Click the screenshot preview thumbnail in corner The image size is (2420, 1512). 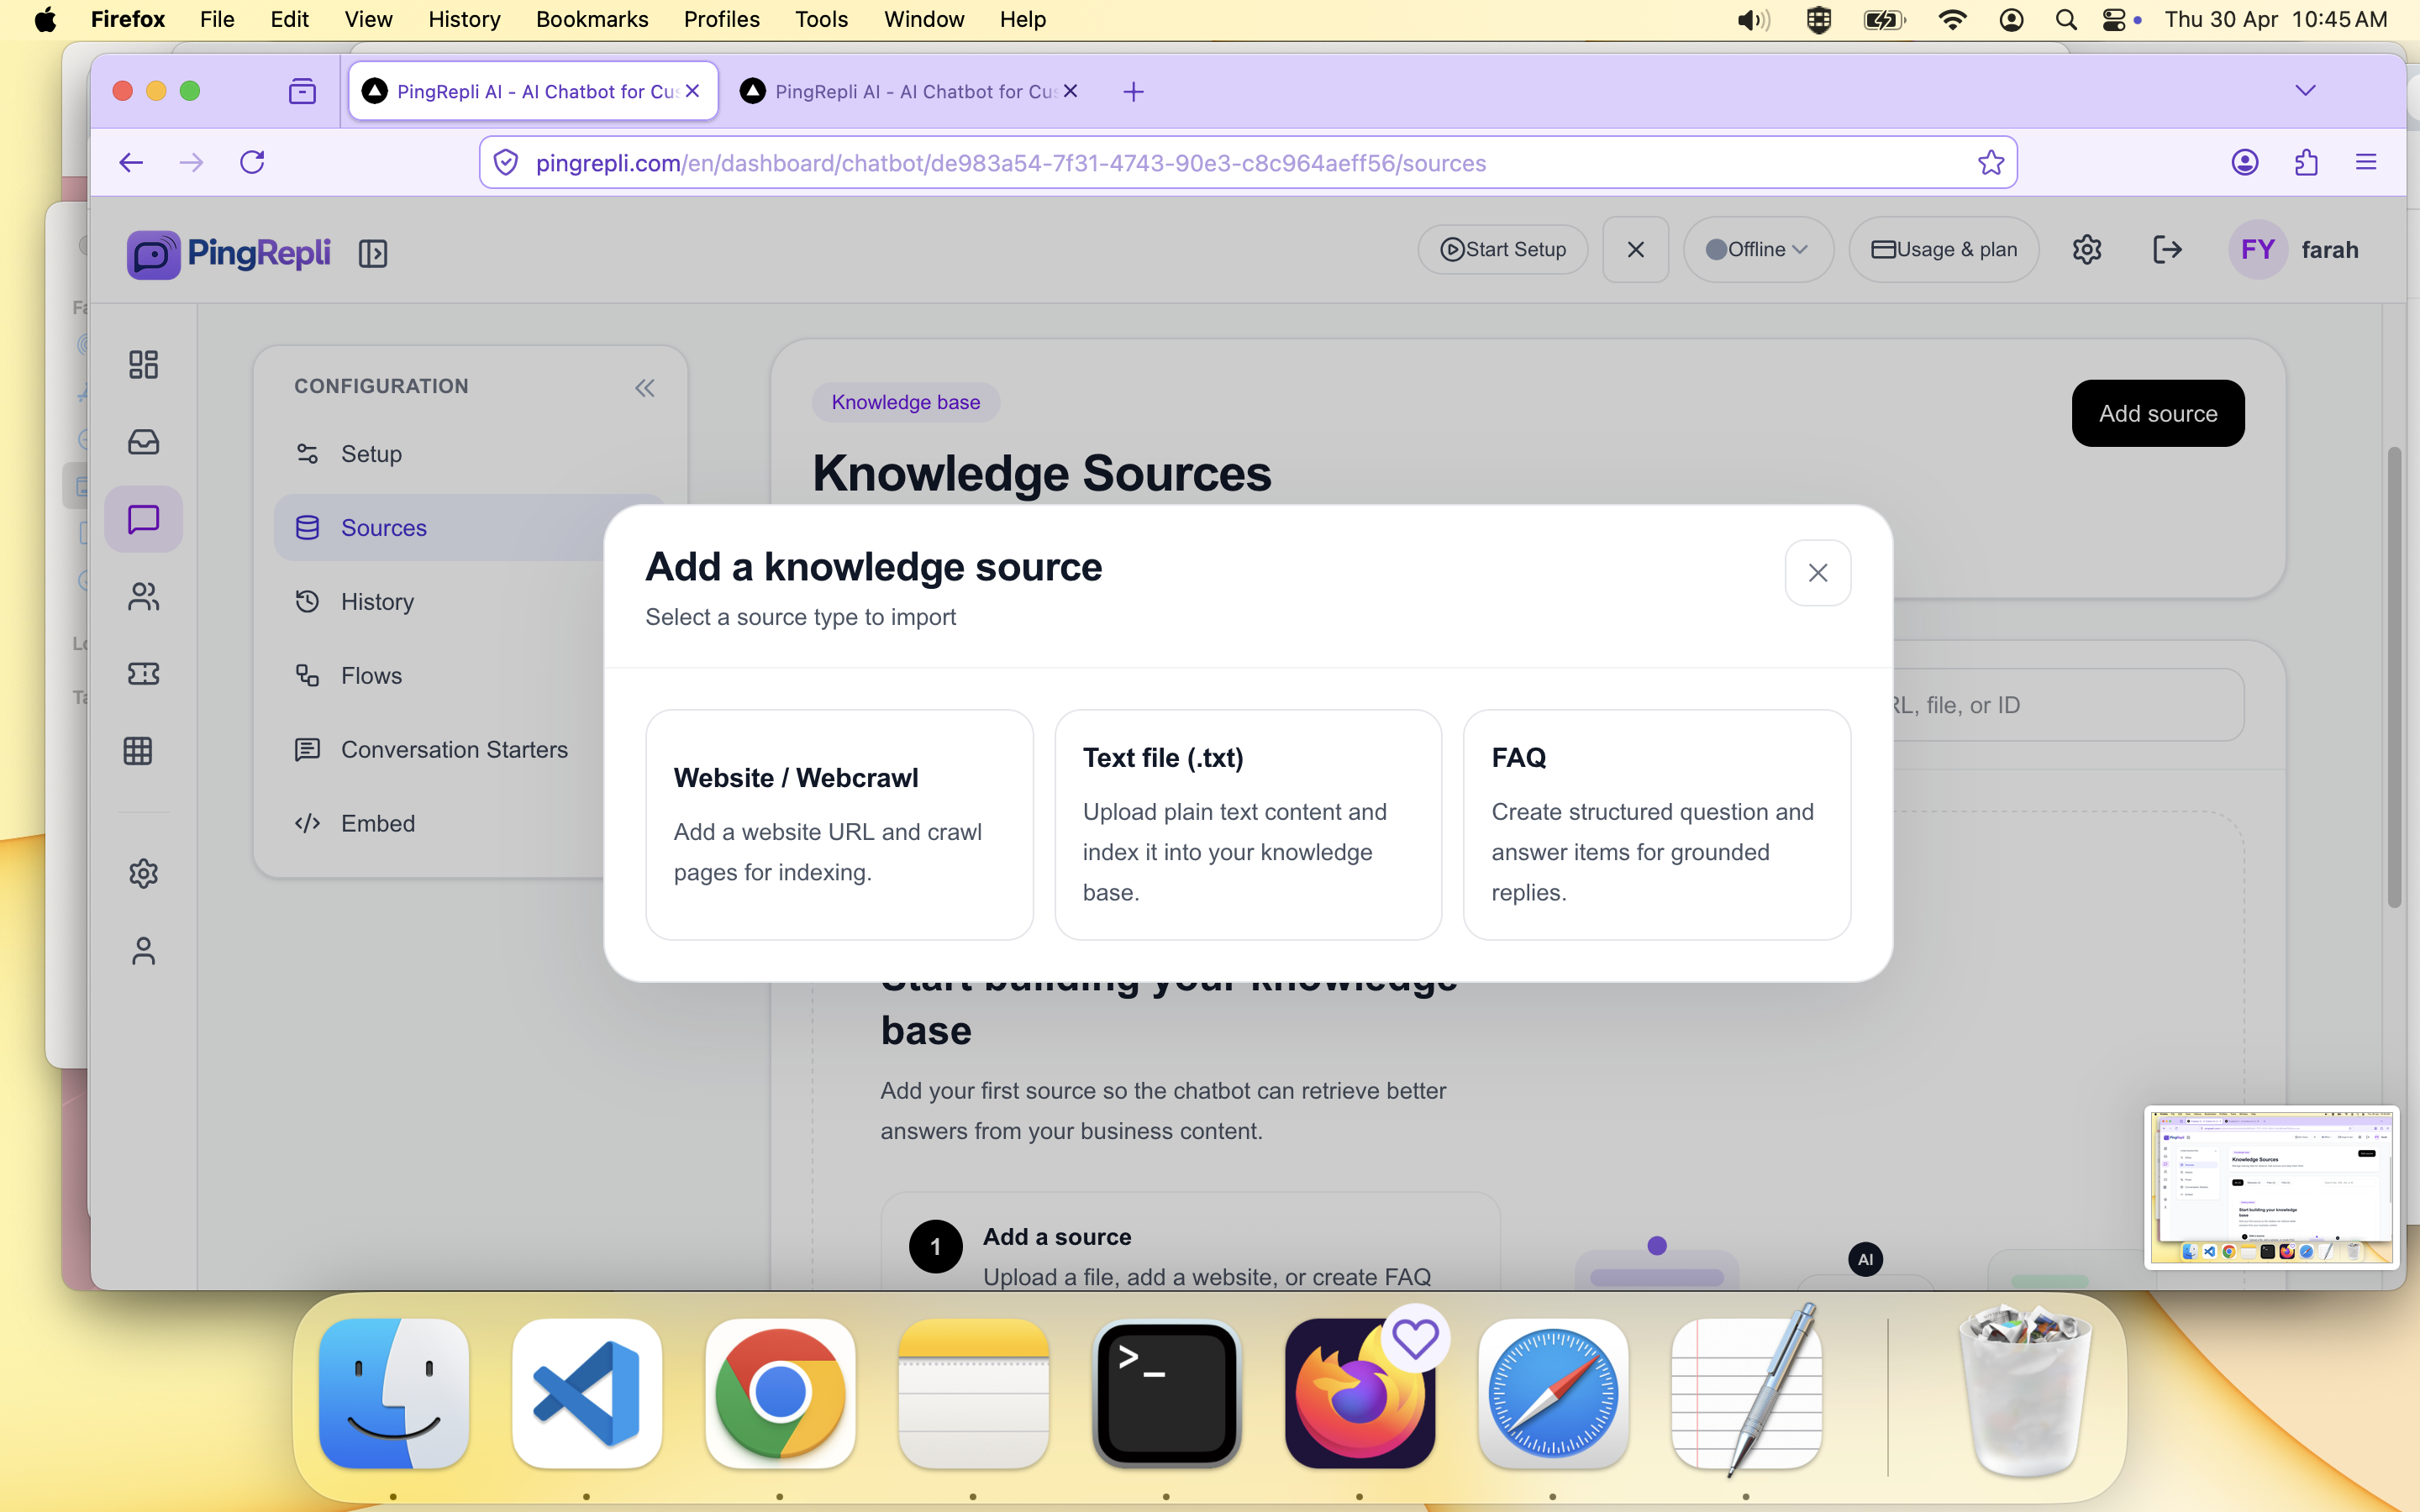pyautogui.click(x=2271, y=1187)
